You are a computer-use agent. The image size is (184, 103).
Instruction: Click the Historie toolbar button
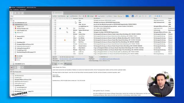109,16
